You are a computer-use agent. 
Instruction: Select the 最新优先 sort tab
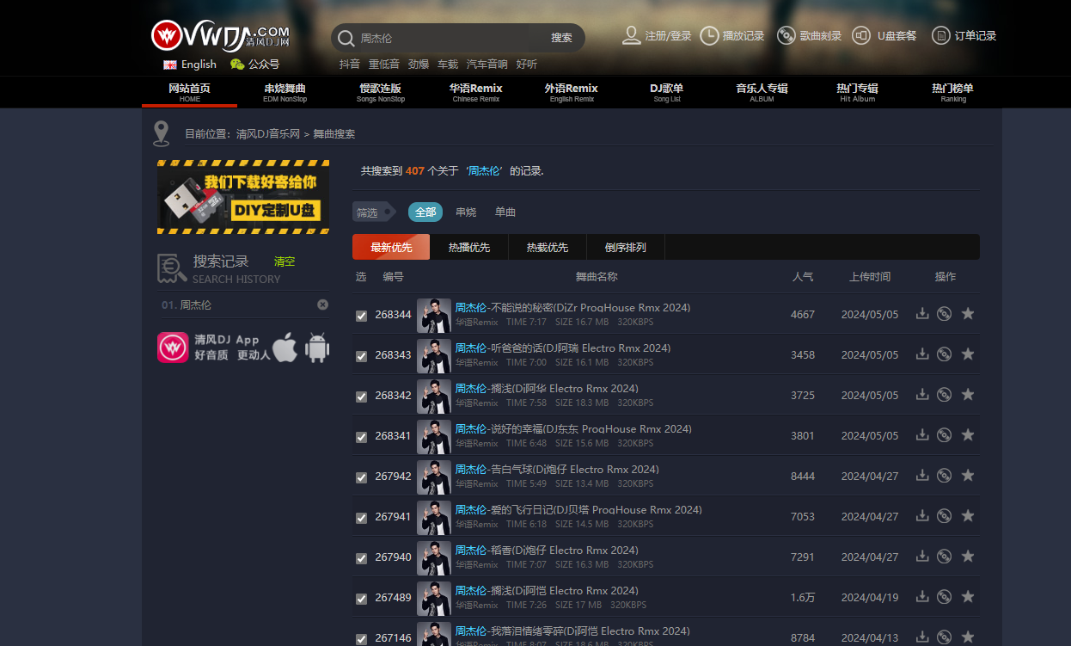(x=391, y=247)
